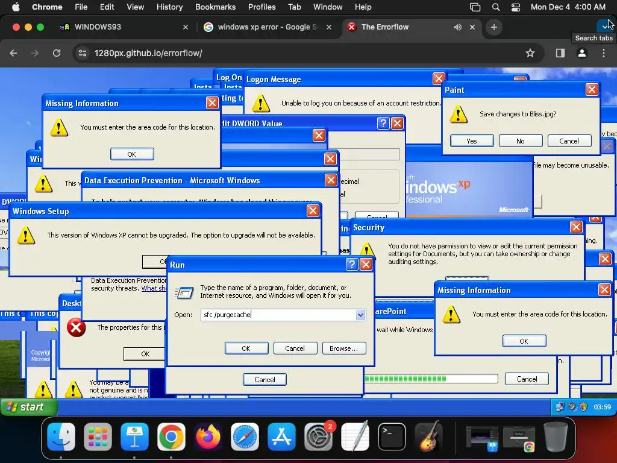Open GarageBand from the dock

coord(429,436)
